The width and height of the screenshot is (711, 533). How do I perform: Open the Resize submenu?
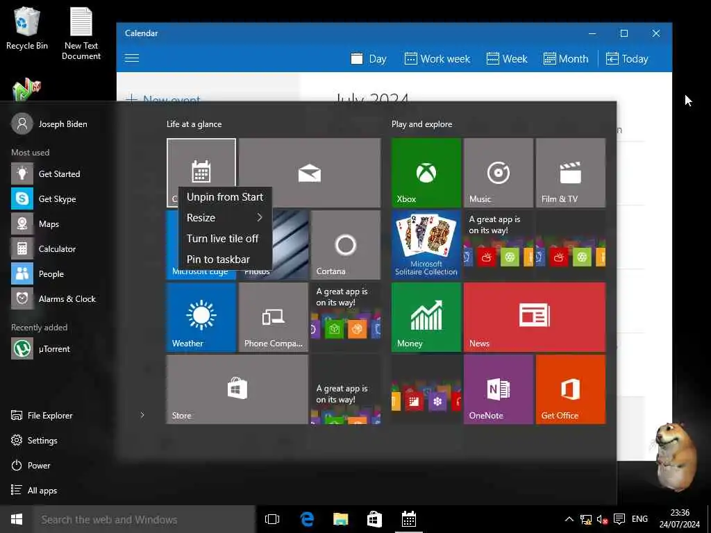(x=225, y=218)
